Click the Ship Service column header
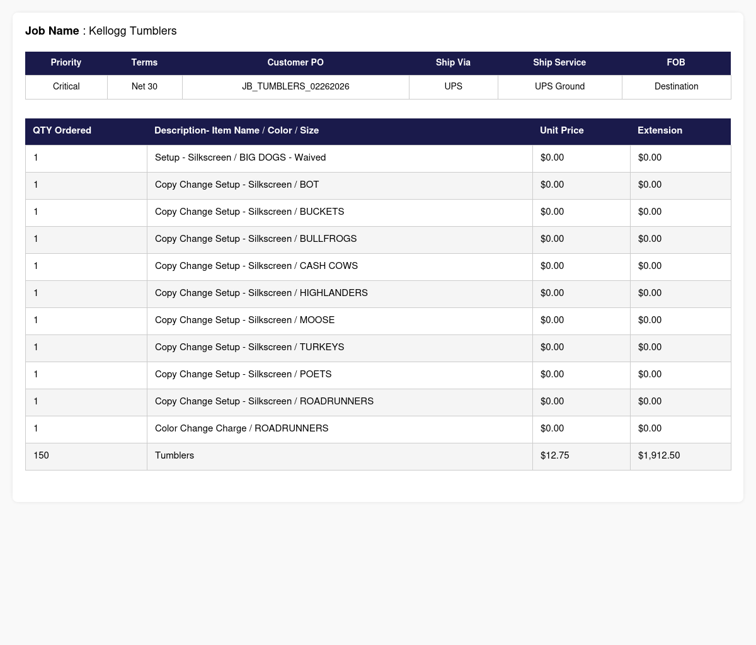756x645 pixels. (x=559, y=63)
